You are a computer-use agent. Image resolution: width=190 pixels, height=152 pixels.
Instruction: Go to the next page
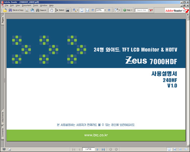[x=97, y=149]
